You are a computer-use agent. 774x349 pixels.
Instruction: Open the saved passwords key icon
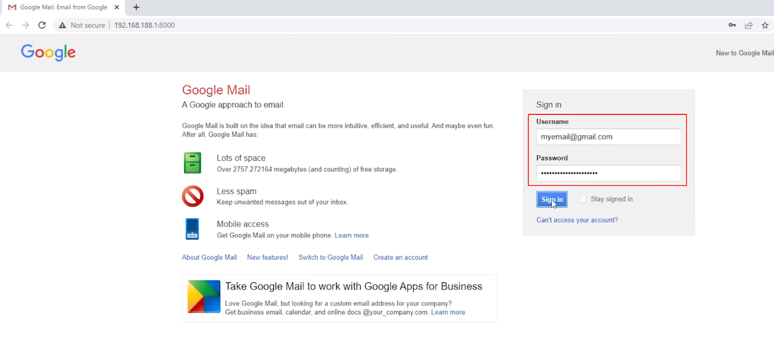click(x=732, y=25)
